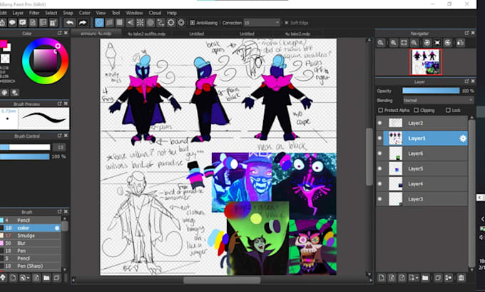Zoom out using Navigator magnifier minus icon

(414, 43)
